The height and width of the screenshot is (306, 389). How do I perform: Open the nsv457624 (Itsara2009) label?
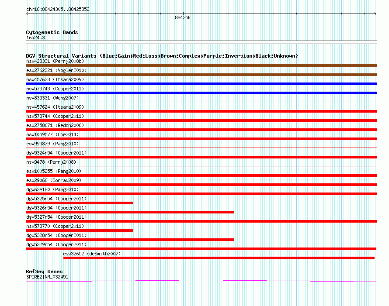[55, 107]
